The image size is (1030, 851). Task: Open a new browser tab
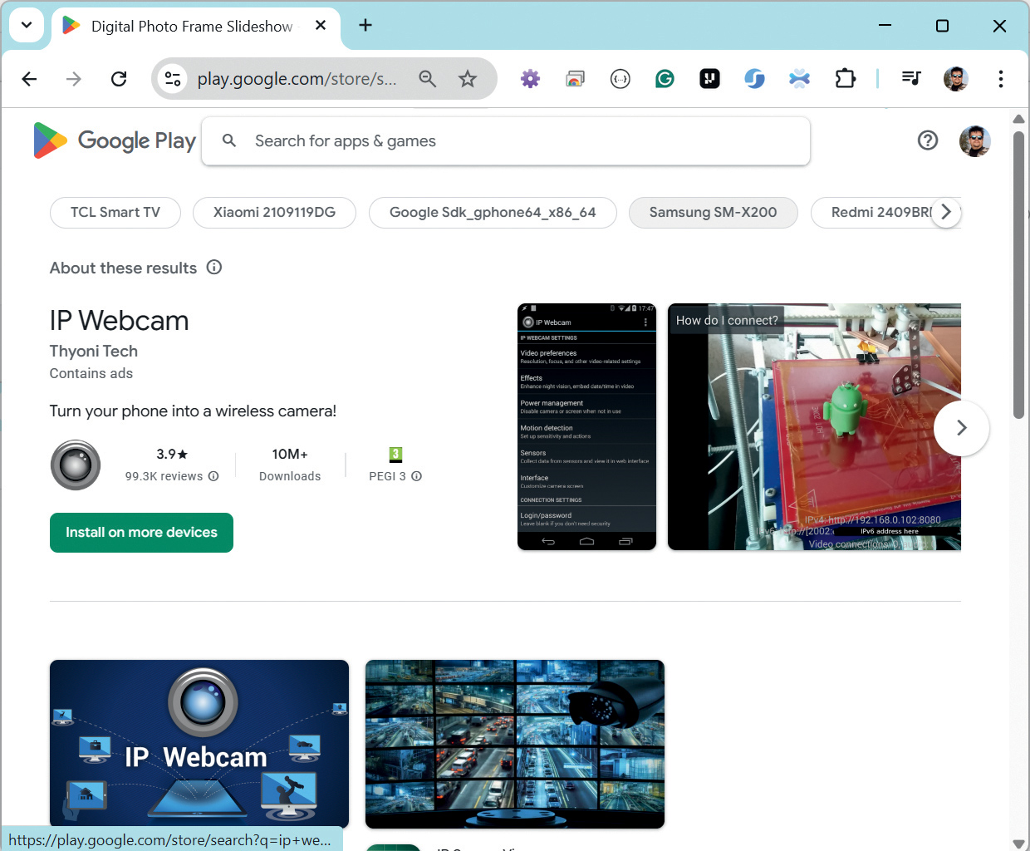click(365, 26)
